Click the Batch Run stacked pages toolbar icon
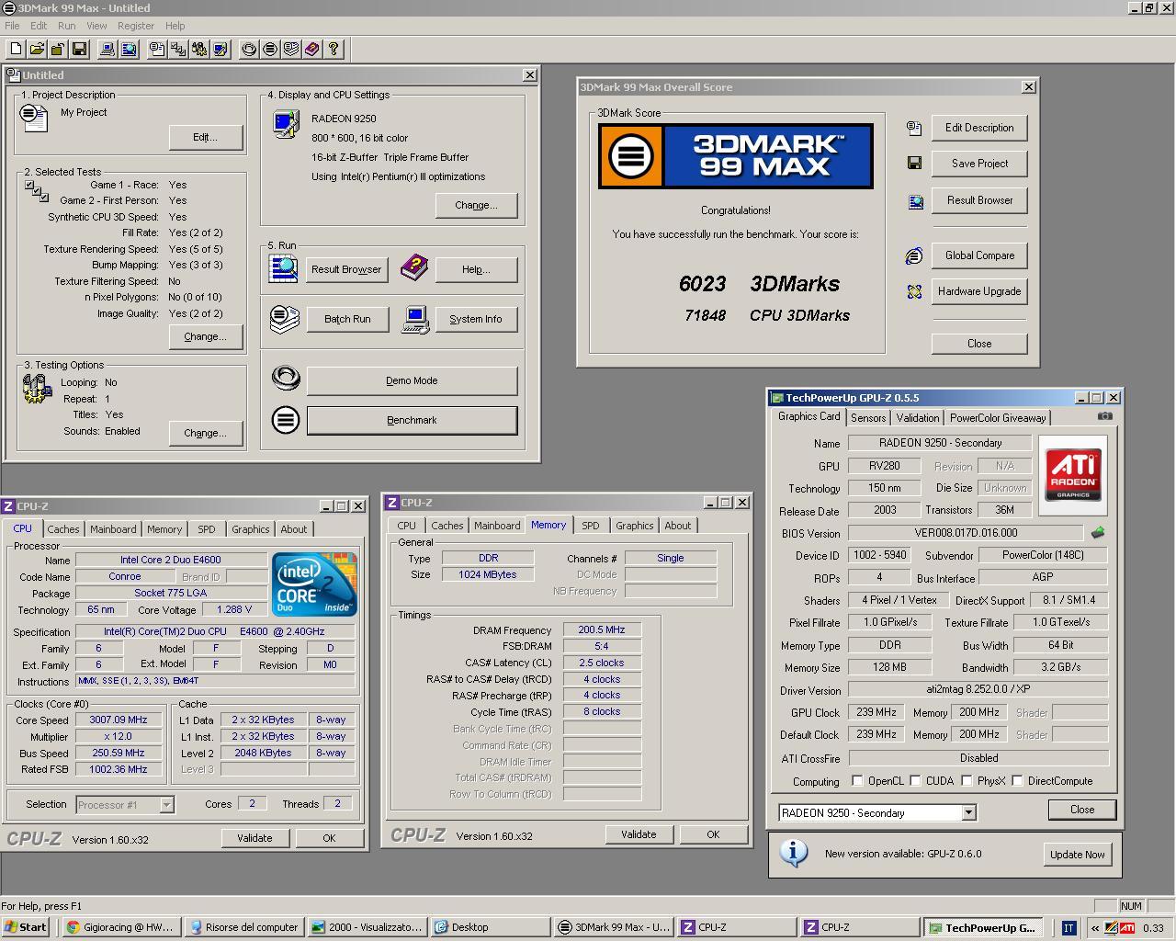1176x941 pixels. (x=291, y=49)
